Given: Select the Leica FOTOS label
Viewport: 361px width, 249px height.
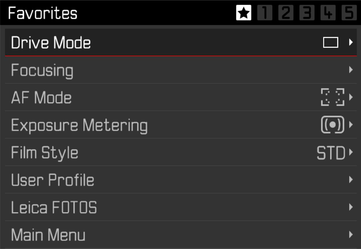Looking at the screenshot, I should tap(54, 207).
